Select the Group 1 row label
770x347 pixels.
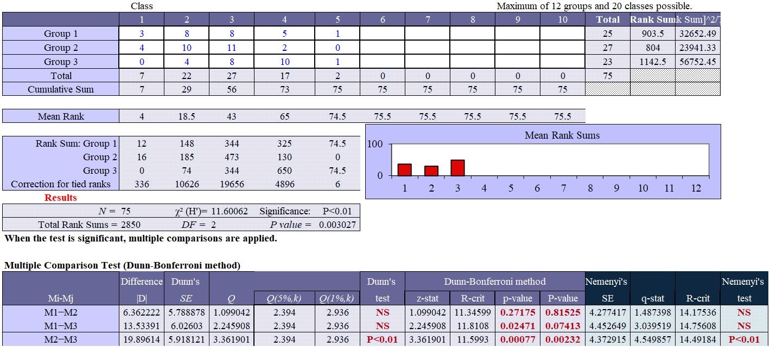61,34
